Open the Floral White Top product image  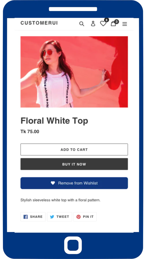[74, 72]
